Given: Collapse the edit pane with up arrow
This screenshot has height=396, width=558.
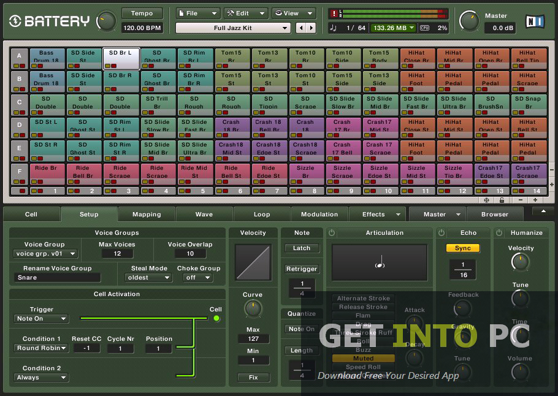Looking at the screenshot, I should [x=543, y=211].
